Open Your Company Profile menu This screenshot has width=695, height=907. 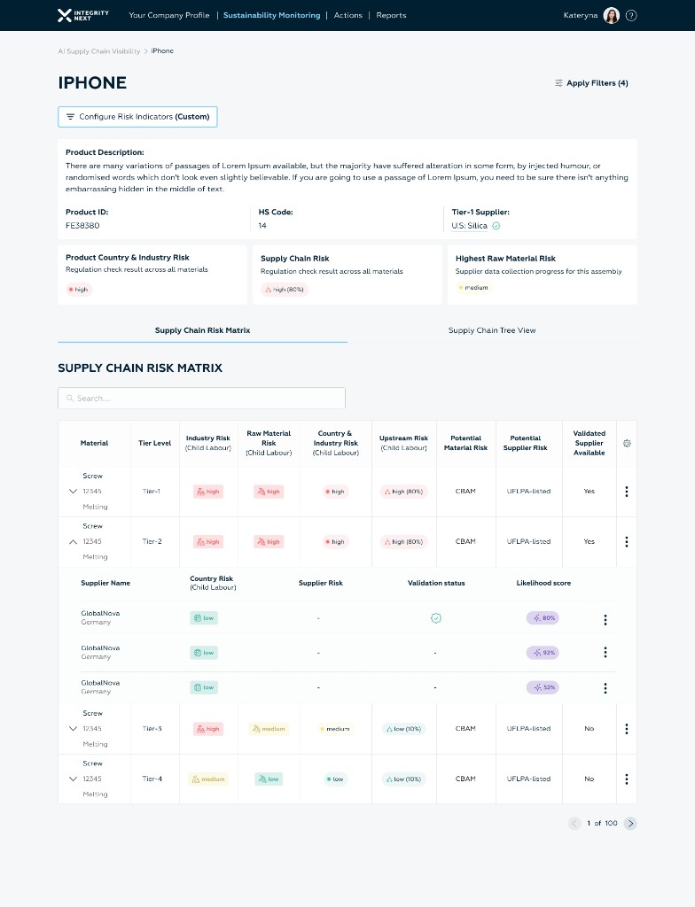tap(169, 16)
